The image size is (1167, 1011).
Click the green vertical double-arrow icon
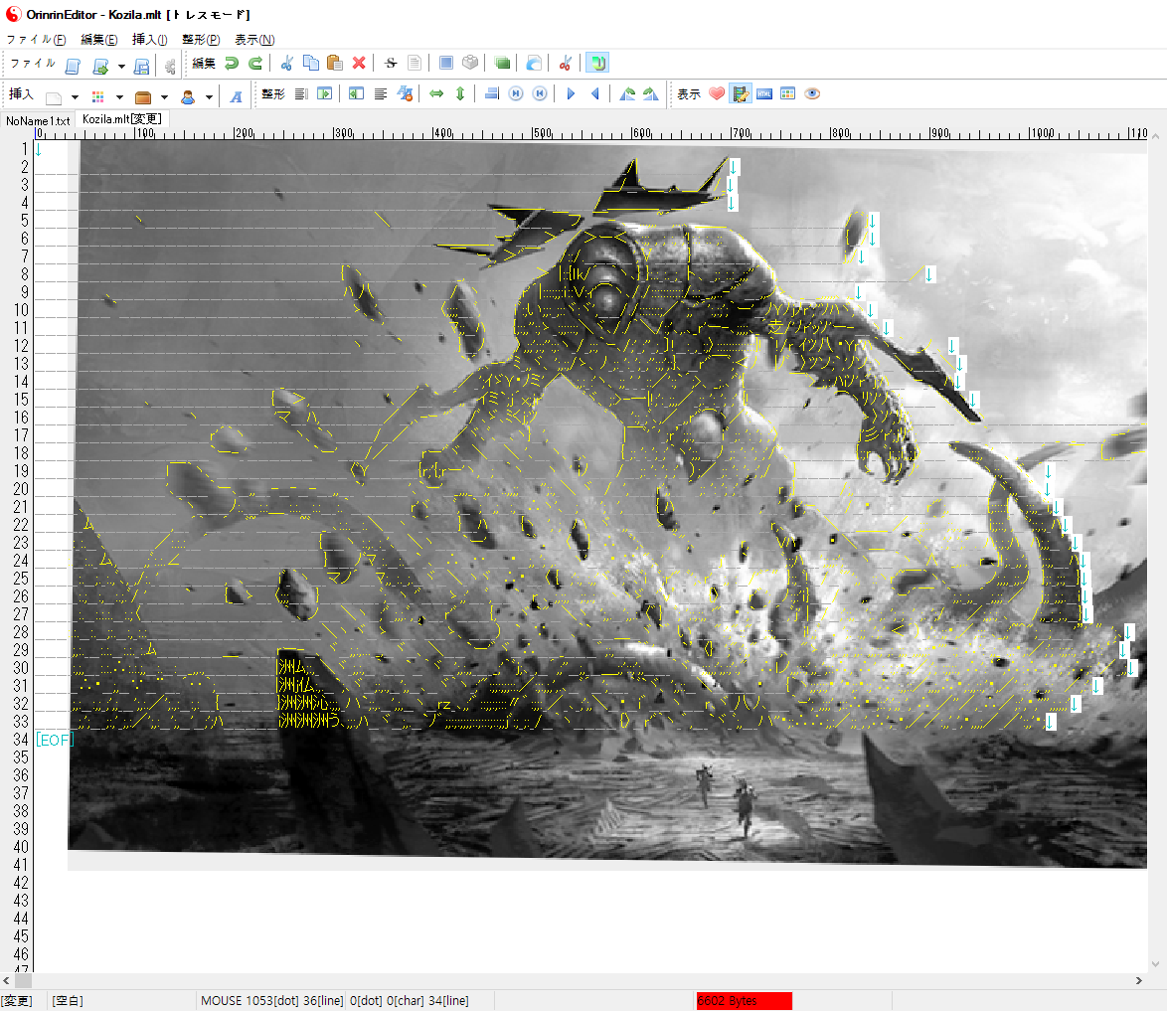(x=459, y=94)
